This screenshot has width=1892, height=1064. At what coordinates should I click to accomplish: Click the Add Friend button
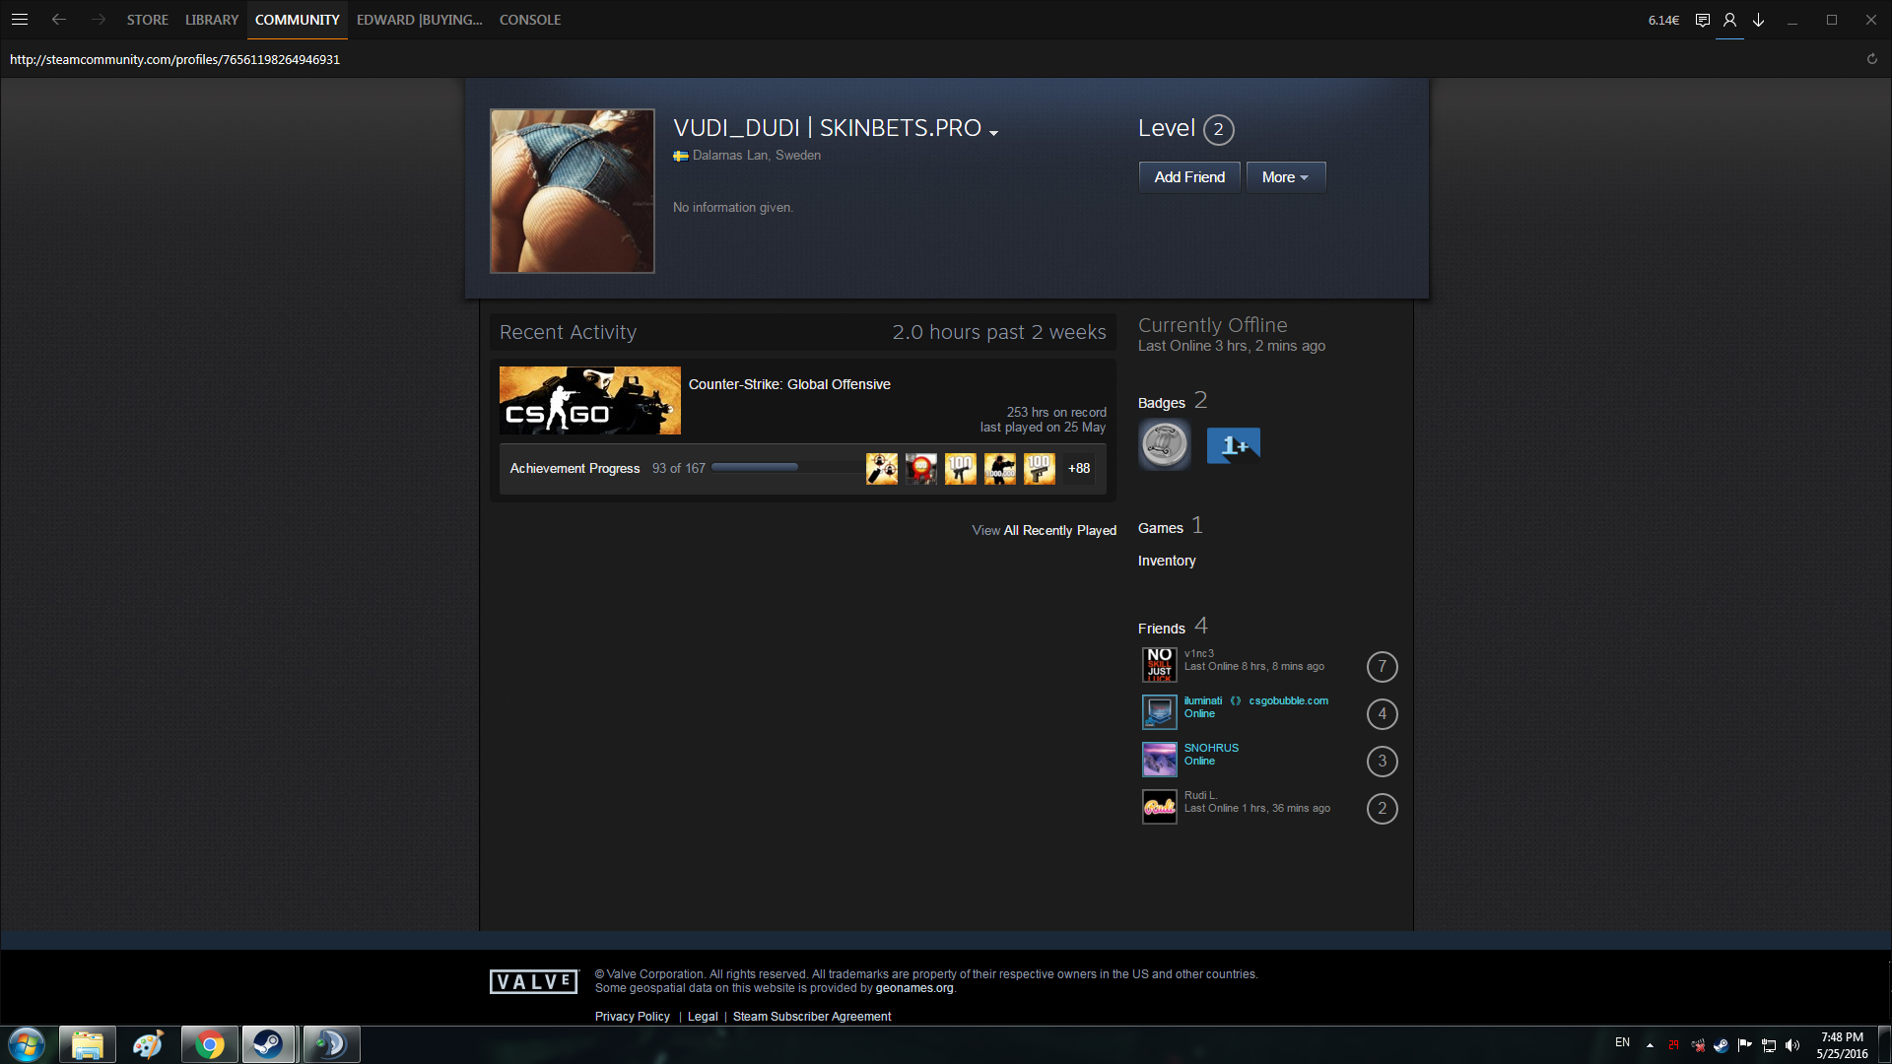1189,177
